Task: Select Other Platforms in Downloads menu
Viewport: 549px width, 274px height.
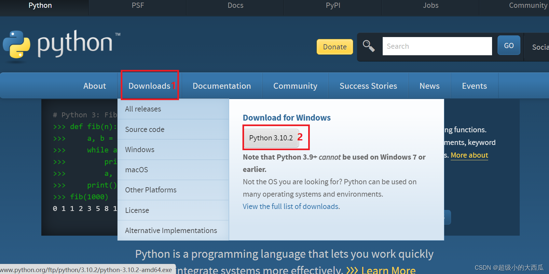Action: pyautogui.click(x=173, y=190)
